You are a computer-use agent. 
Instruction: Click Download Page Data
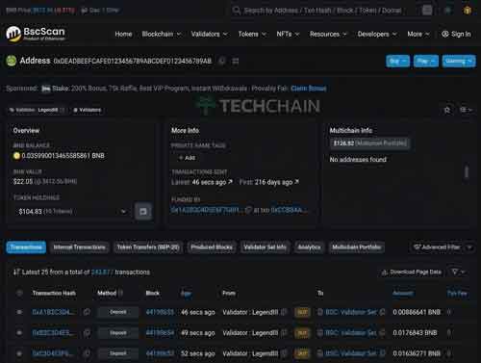click(x=412, y=272)
